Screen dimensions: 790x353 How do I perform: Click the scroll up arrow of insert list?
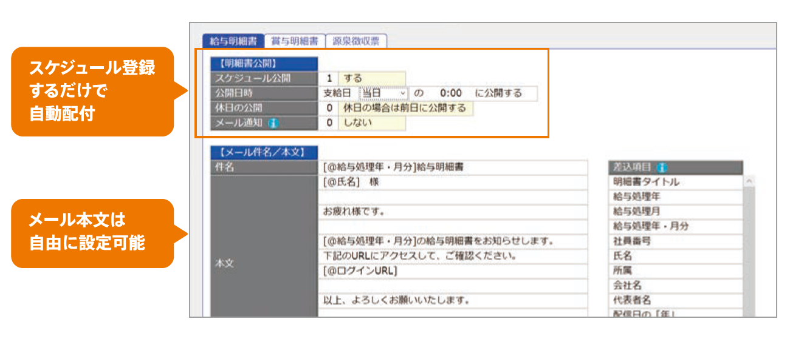click(749, 181)
